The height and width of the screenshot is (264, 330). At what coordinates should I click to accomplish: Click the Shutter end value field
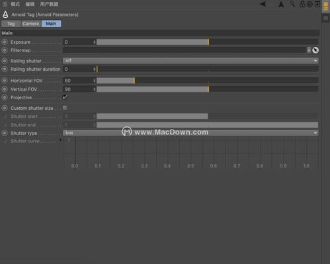78,125
